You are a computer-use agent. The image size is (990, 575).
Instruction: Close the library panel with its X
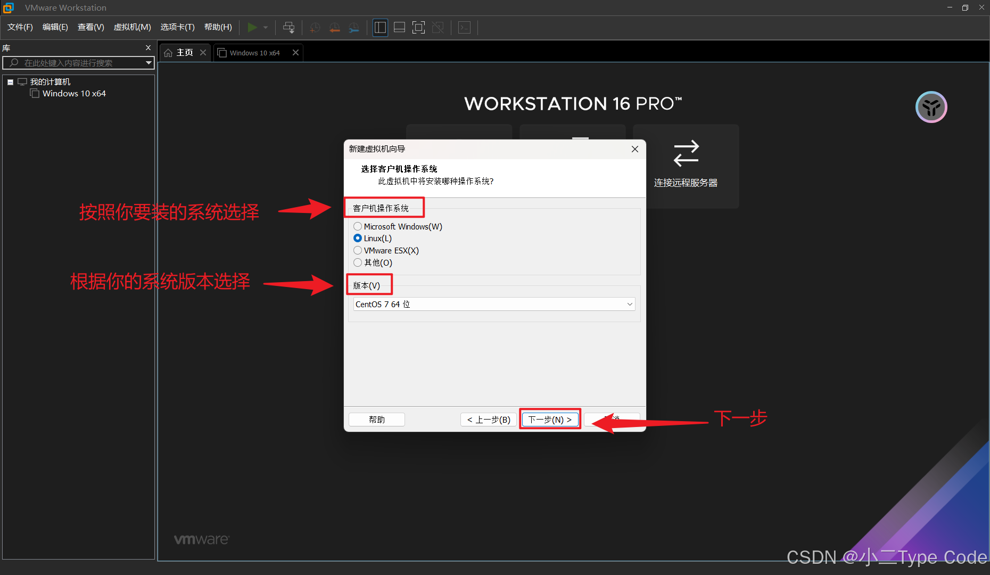click(x=148, y=47)
